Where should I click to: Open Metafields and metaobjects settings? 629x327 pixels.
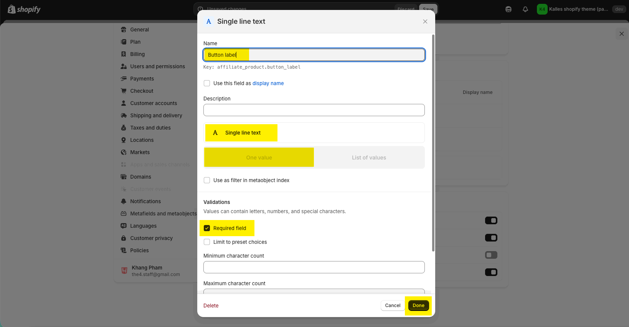163,214
